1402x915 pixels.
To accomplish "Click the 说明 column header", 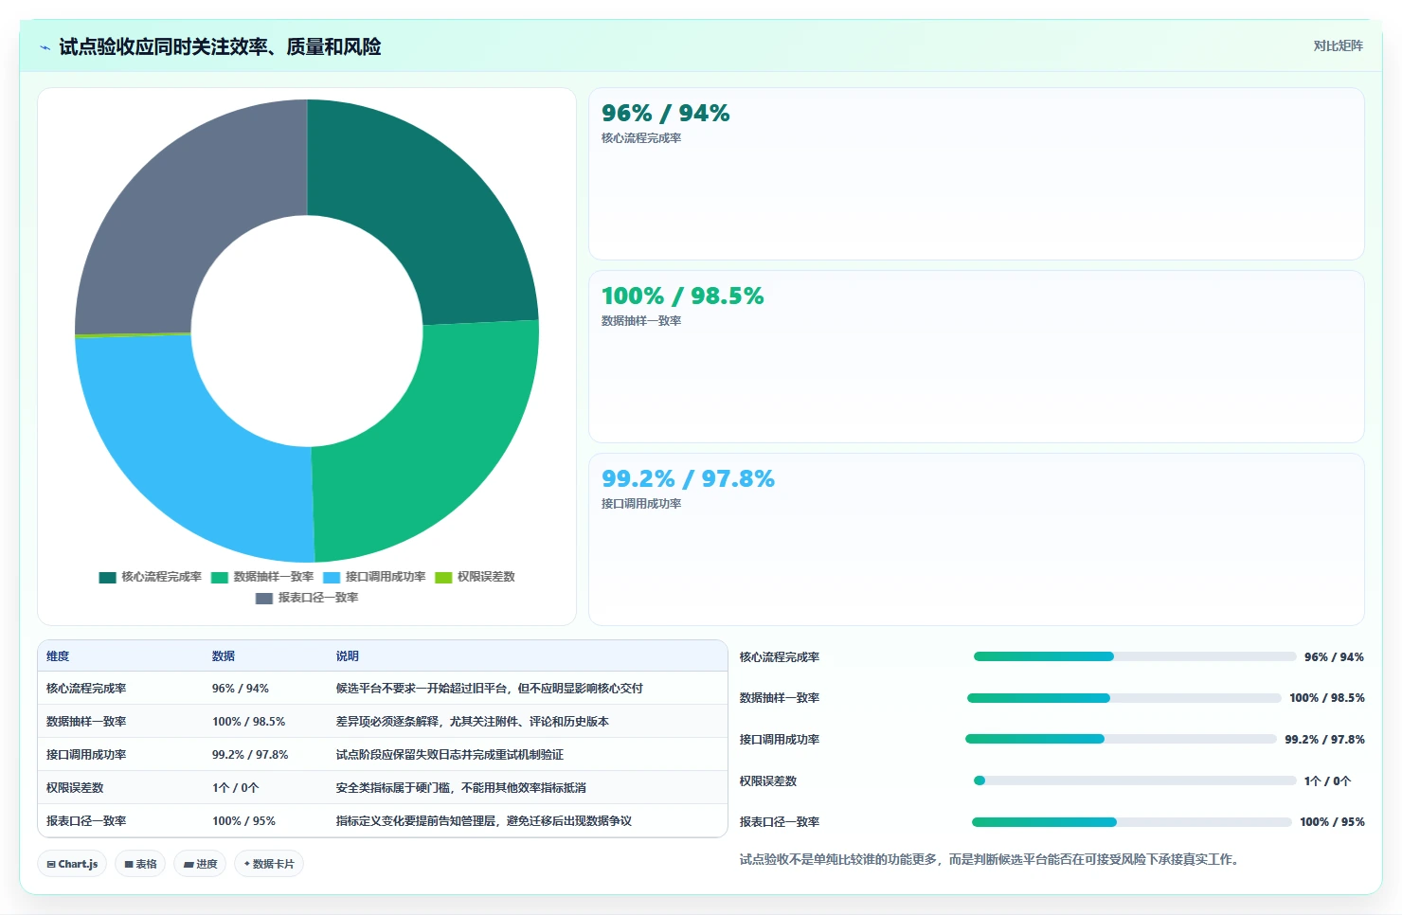I will pyautogui.click(x=348, y=656).
